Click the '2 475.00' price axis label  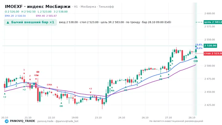tap(210, 79)
